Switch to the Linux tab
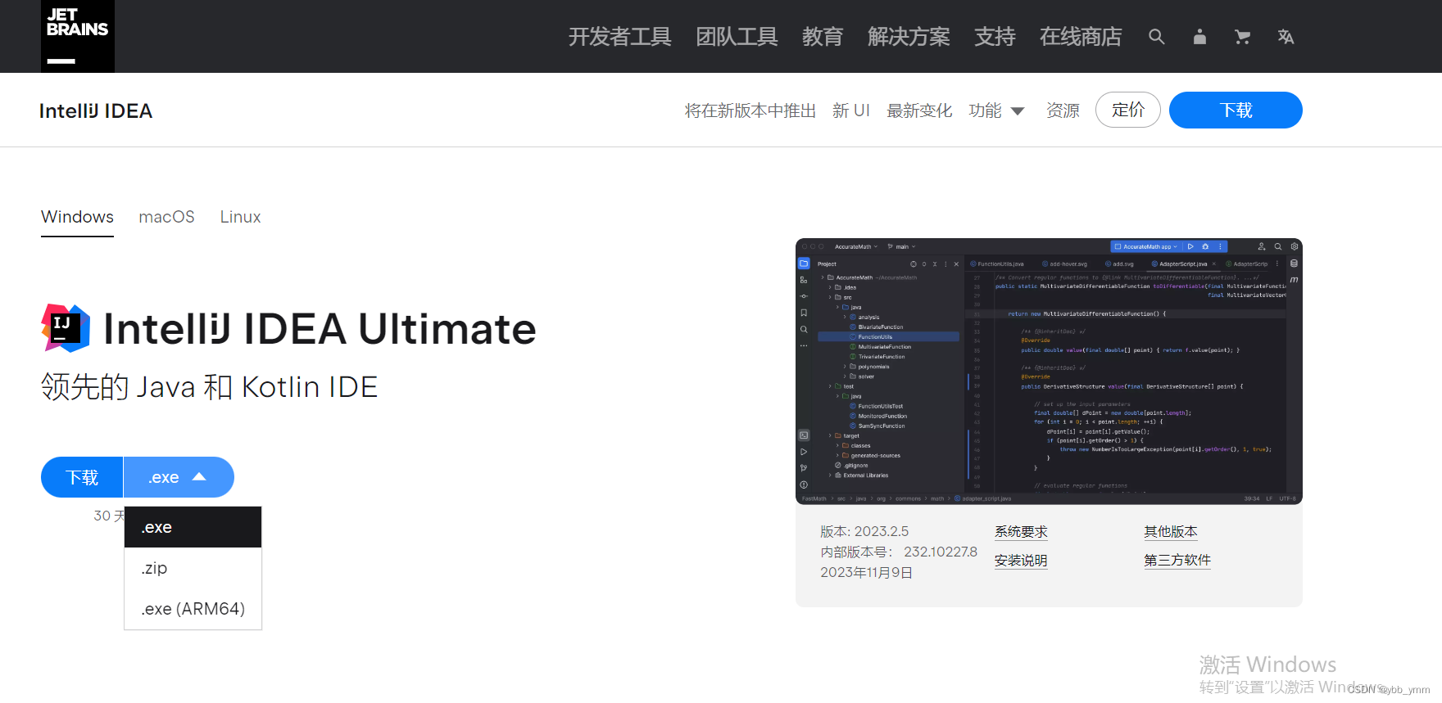1442x703 pixels. pyautogui.click(x=240, y=217)
